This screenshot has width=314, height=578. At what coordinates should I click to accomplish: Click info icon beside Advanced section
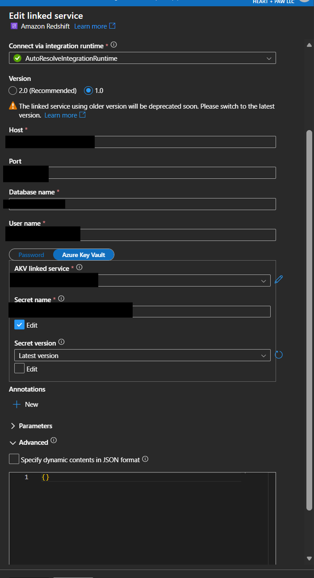tap(54, 440)
